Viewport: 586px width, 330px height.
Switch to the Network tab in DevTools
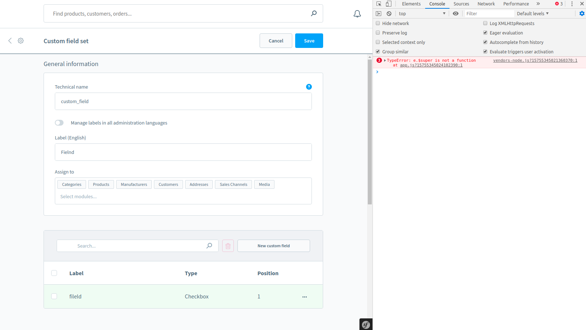pos(486,4)
